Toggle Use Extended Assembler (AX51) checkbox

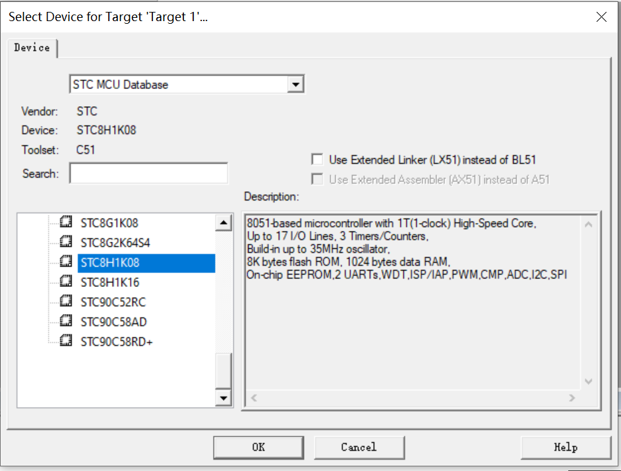317,179
